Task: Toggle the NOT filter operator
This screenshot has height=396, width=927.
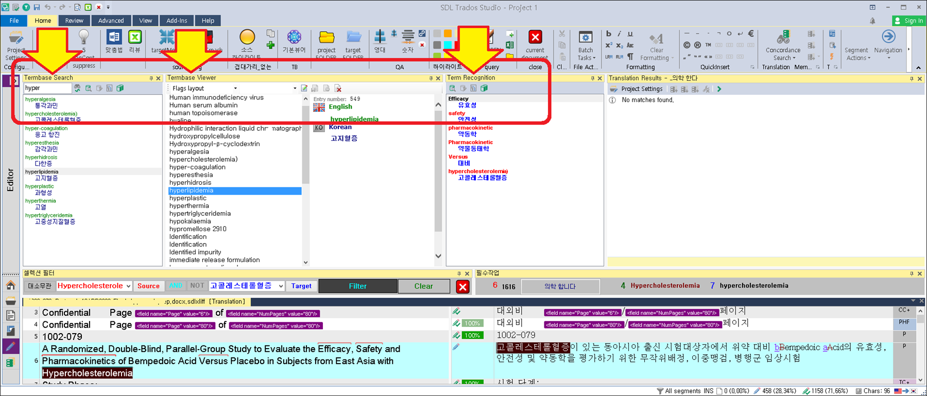Action: coord(197,286)
